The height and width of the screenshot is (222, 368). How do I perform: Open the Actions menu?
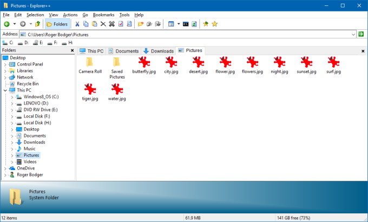coord(70,15)
